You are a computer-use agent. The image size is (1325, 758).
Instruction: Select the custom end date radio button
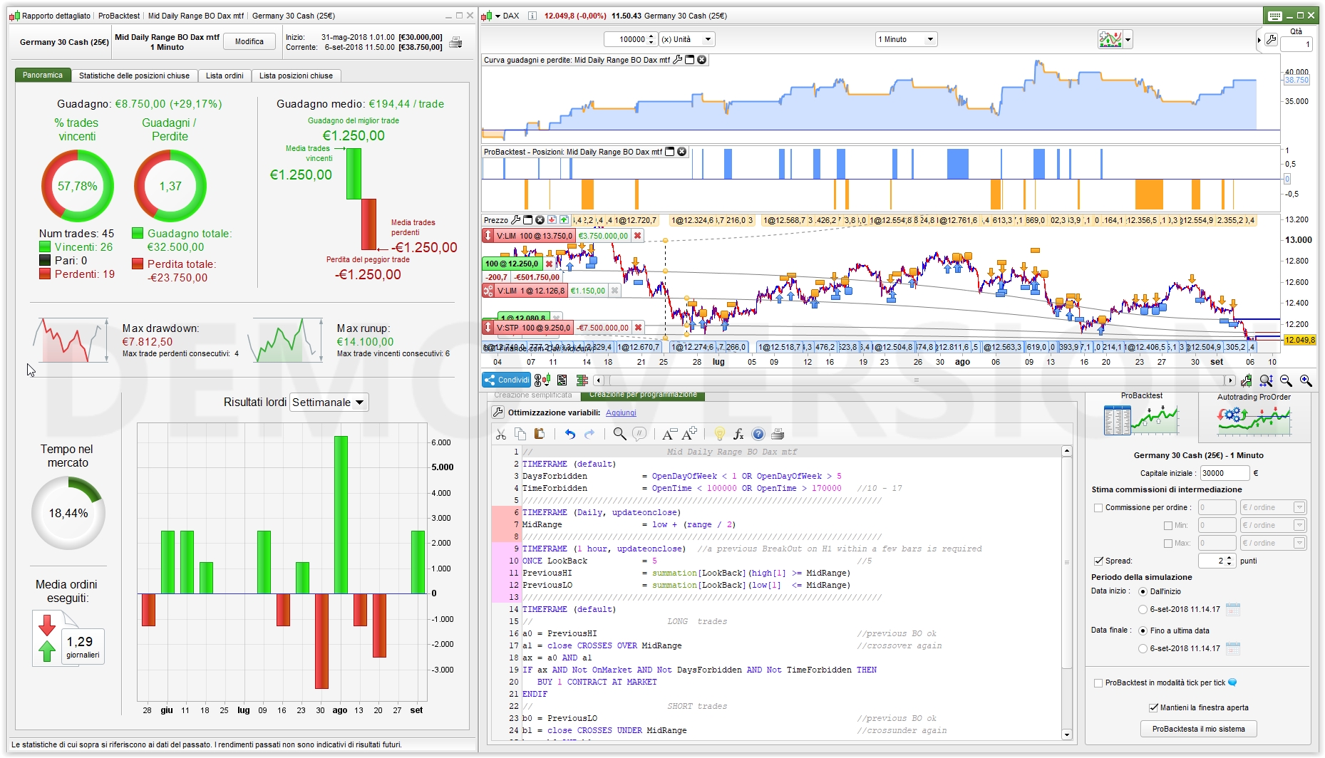(x=1143, y=648)
